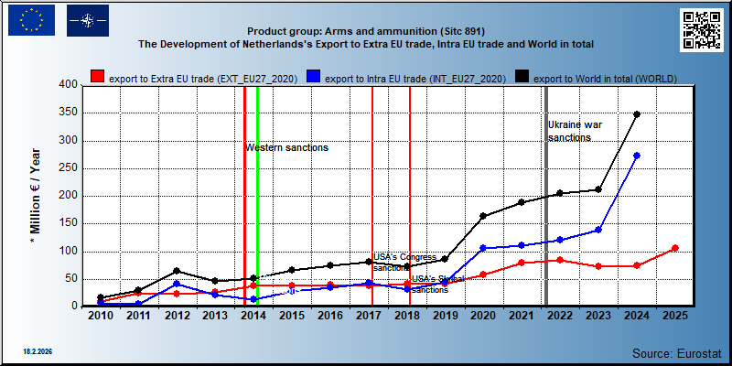Click the x-axis year label 2019

[445, 316]
